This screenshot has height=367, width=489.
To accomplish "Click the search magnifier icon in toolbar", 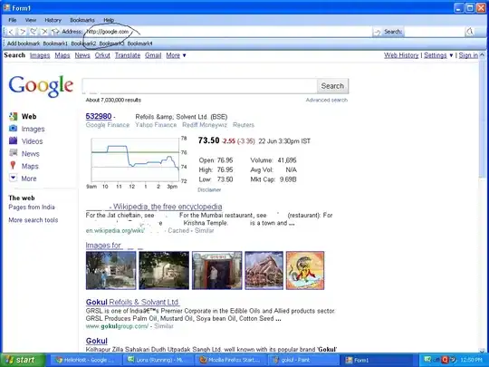I will pos(470,32).
